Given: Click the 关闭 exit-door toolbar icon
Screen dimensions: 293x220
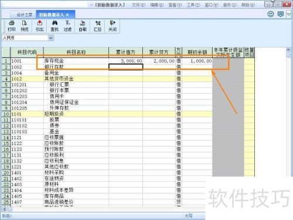Looking at the screenshot, I should pos(113,26).
